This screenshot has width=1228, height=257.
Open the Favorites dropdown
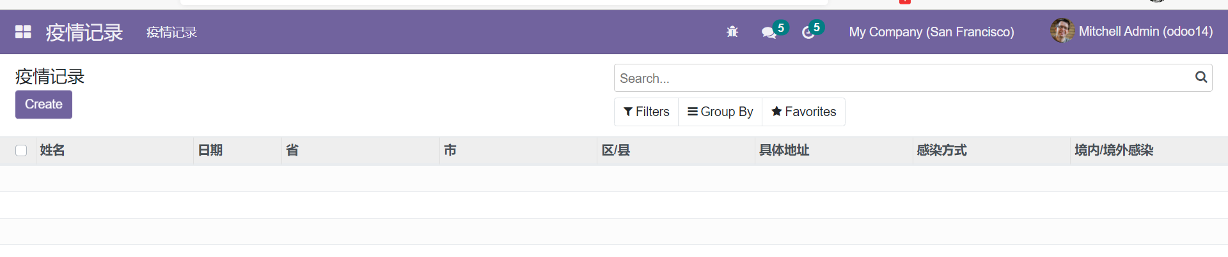[x=803, y=112]
